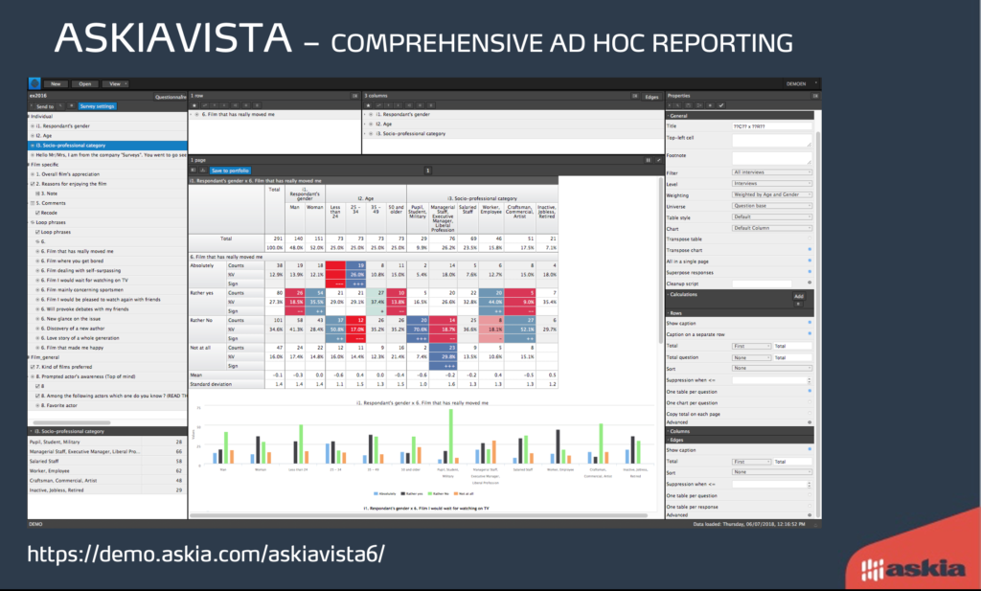Click the Absolutely blue legend swatch in the chart
The width and height of the screenshot is (981, 591).
click(x=376, y=494)
